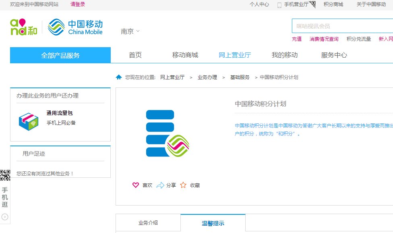Switch to the 温馨提示 tab
This screenshot has width=393, height=233.
click(x=213, y=222)
